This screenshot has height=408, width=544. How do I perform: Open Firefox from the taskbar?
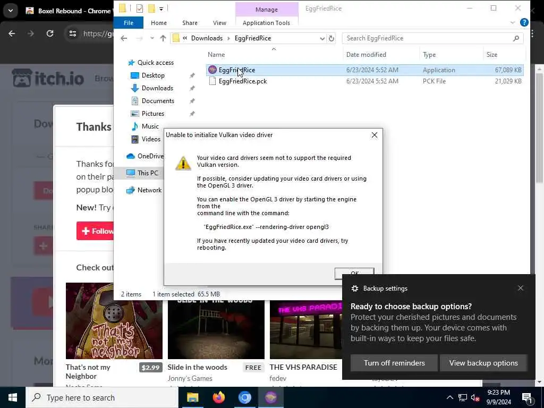pyautogui.click(x=218, y=397)
